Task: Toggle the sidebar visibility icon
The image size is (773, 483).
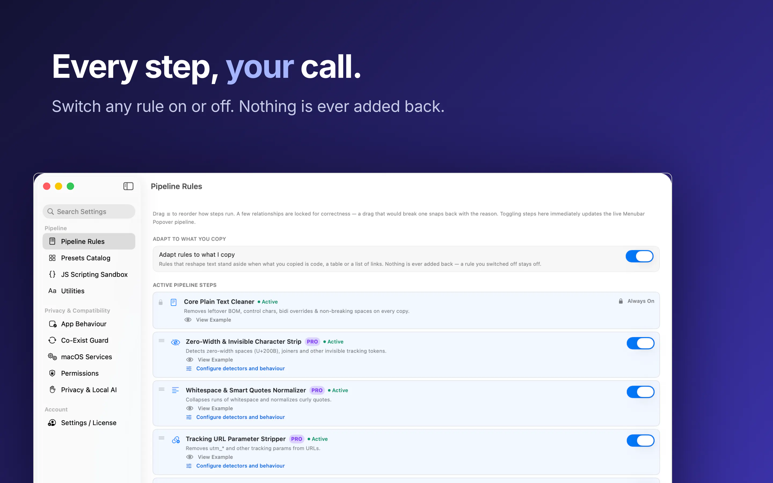Action: point(128,186)
